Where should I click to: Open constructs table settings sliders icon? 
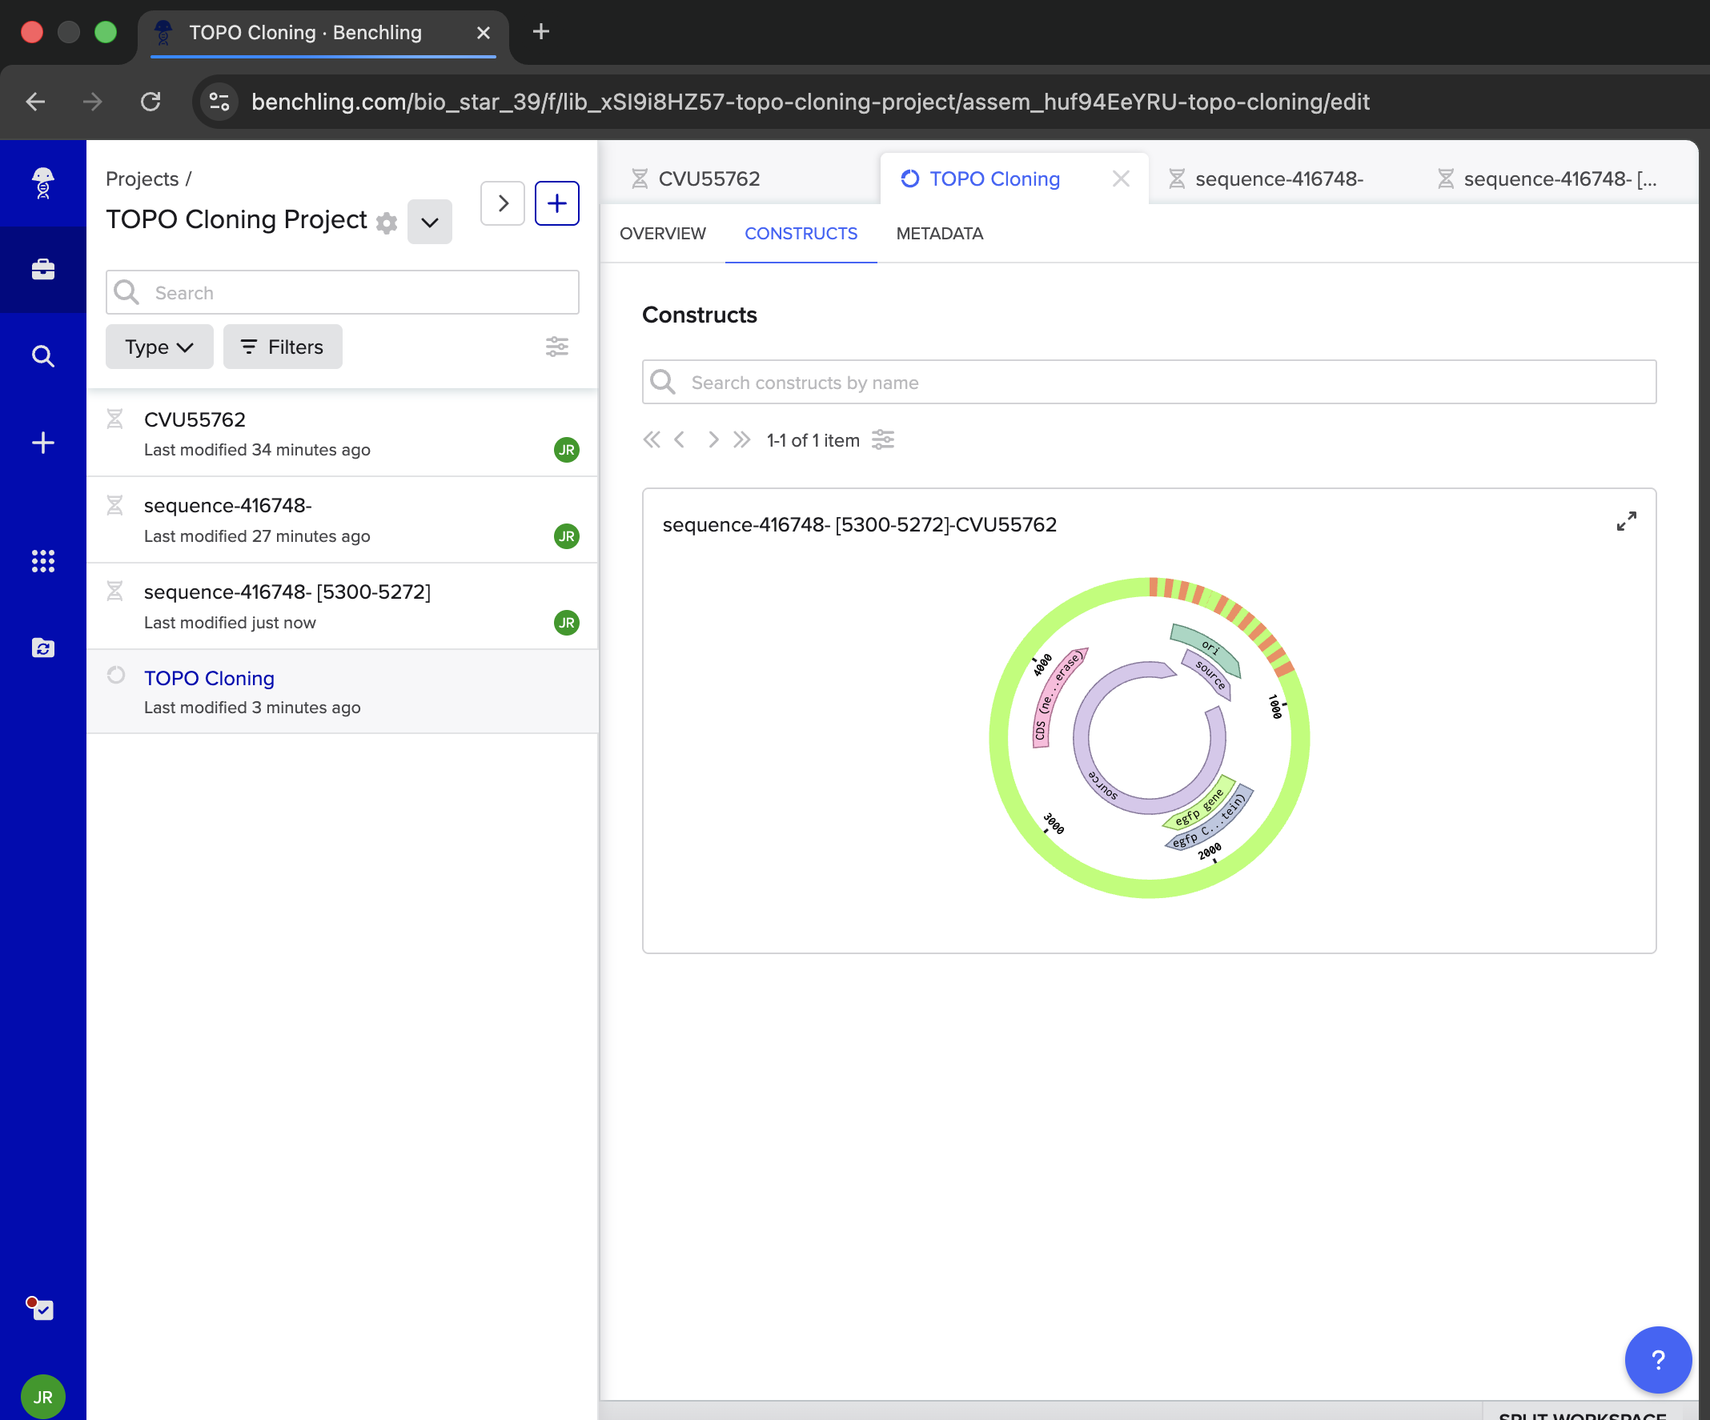click(883, 439)
